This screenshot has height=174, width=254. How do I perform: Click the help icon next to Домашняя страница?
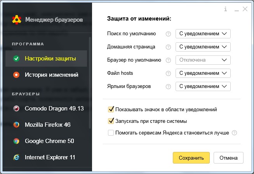168,47
